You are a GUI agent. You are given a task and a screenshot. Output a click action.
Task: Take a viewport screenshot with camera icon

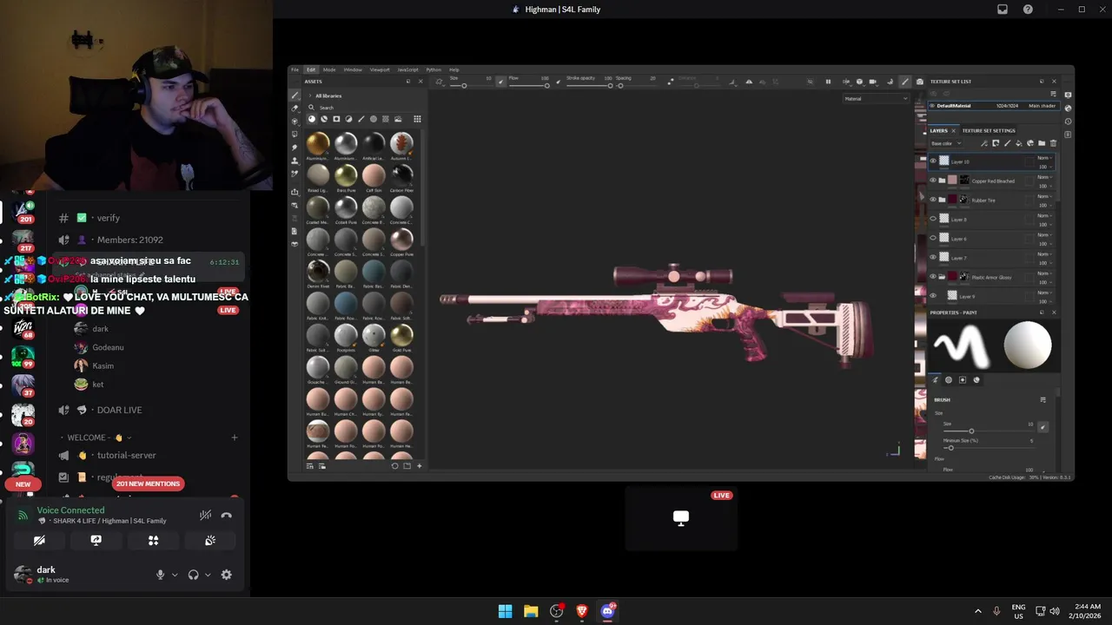click(919, 82)
